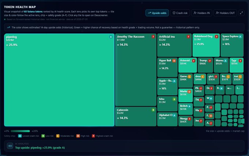Open the Marke tile valued $616K
Image resolution: width=249 pixels, height=156 pixels.
coord(186,95)
